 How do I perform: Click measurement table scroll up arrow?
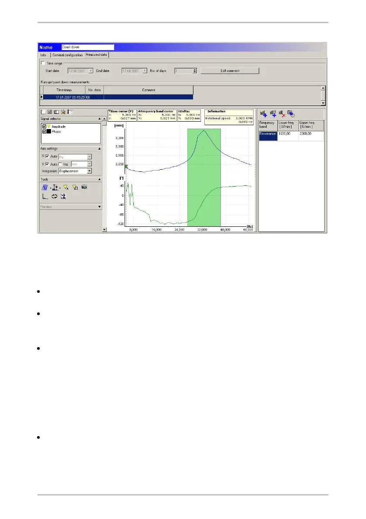click(x=323, y=88)
